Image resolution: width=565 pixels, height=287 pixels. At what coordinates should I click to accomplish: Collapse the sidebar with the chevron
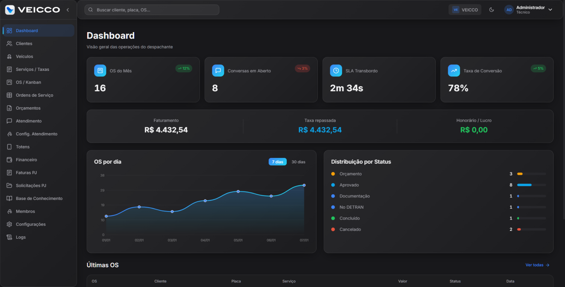68,10
